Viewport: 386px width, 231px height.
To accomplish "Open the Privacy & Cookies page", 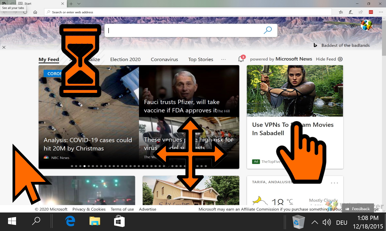I will [x=89, y=209].
